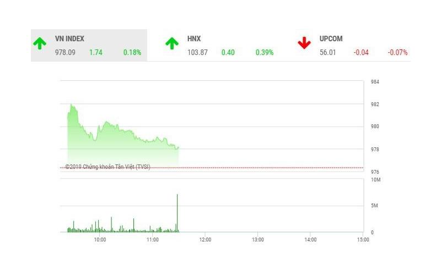Click the HNX percent change 0.39%
The image size is (441, 275).
click(x=265, y=53)
